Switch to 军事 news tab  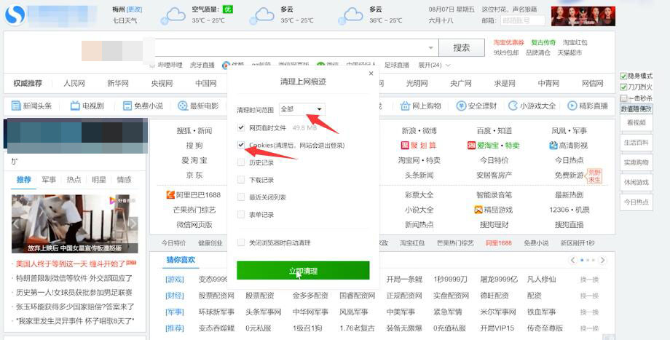(x=49, y=179)
